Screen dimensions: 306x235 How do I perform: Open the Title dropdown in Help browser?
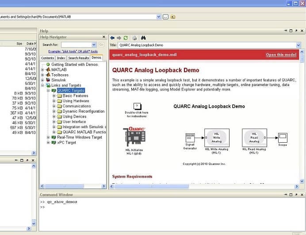[298, 45]
